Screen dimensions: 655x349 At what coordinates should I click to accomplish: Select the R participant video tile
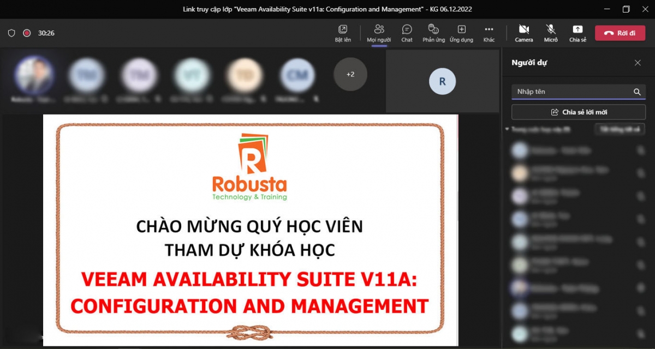click(442, 81)
